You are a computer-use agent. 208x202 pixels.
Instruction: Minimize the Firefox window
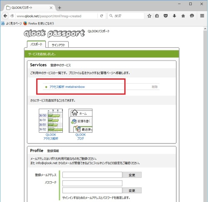179,4
